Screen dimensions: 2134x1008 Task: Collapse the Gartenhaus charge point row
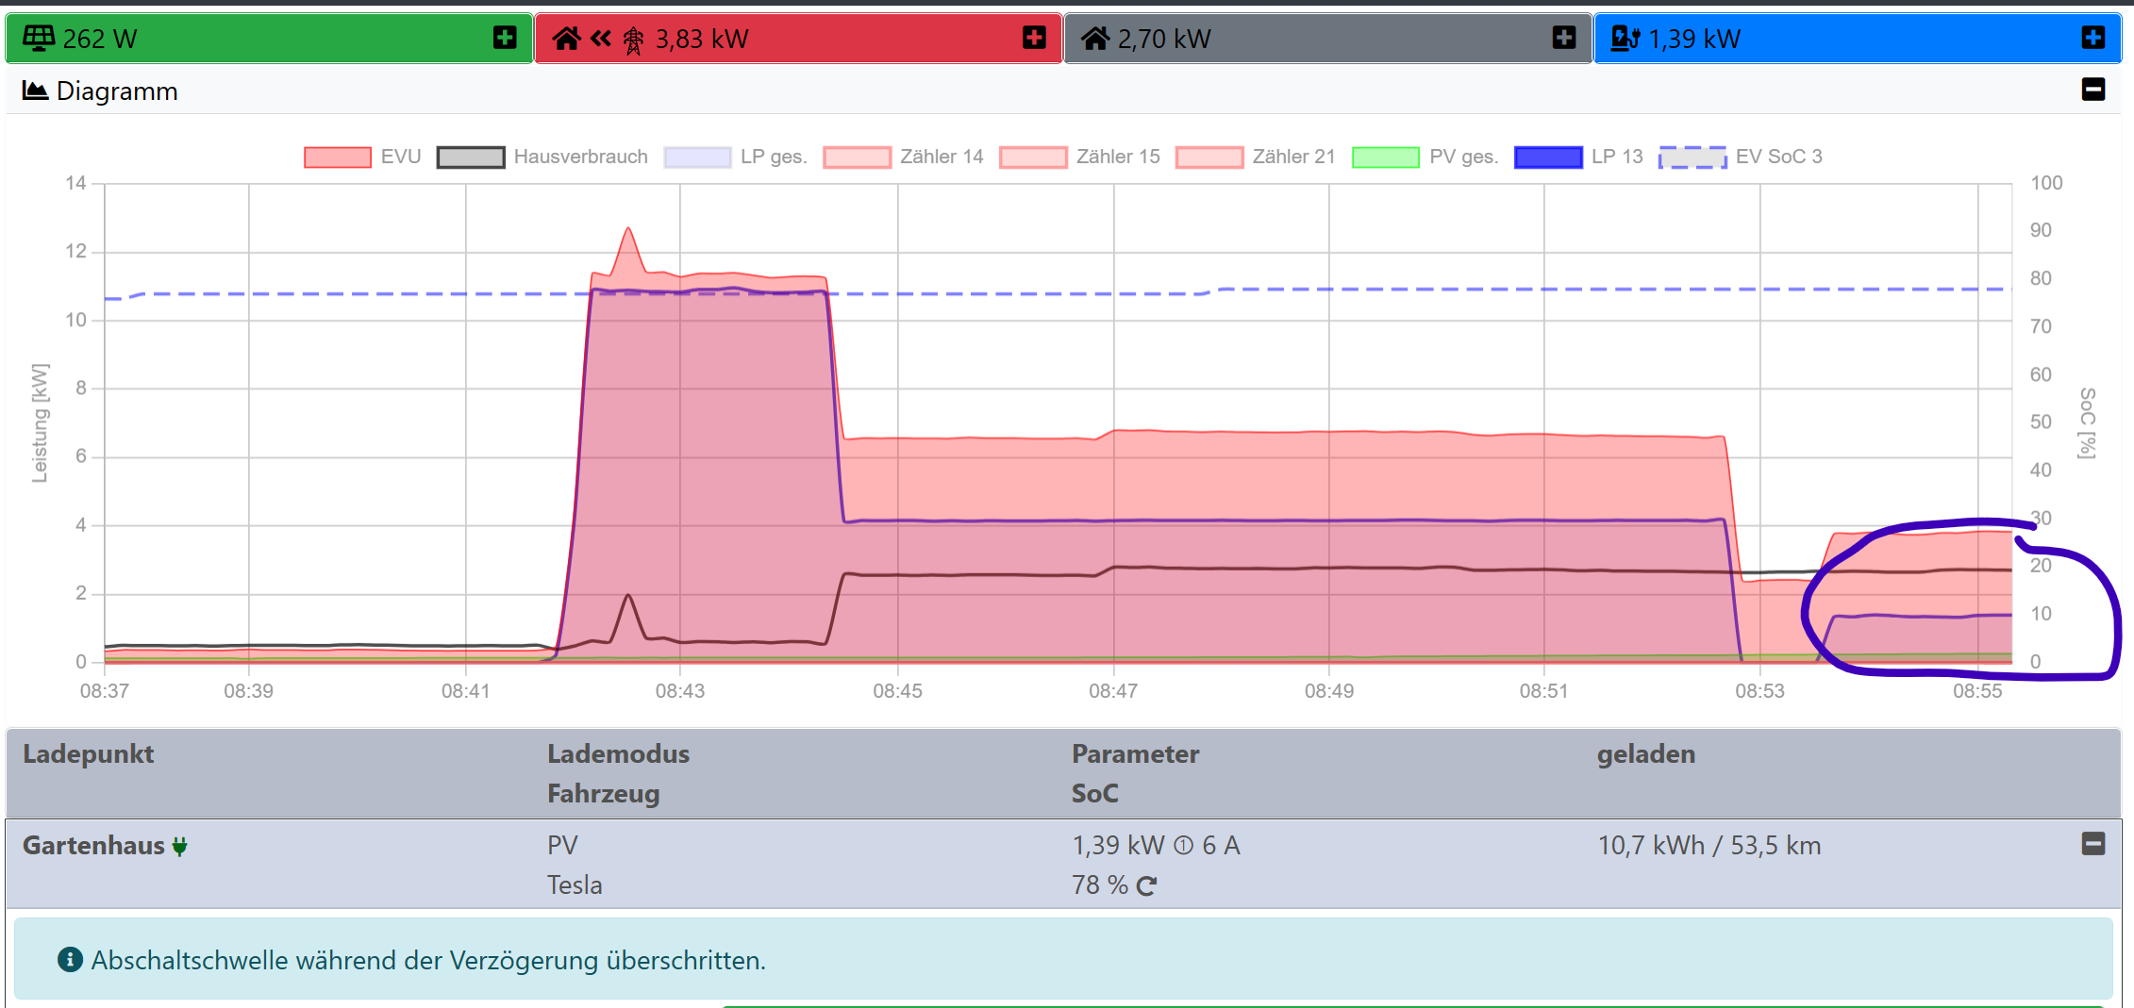coord(2093,844)
